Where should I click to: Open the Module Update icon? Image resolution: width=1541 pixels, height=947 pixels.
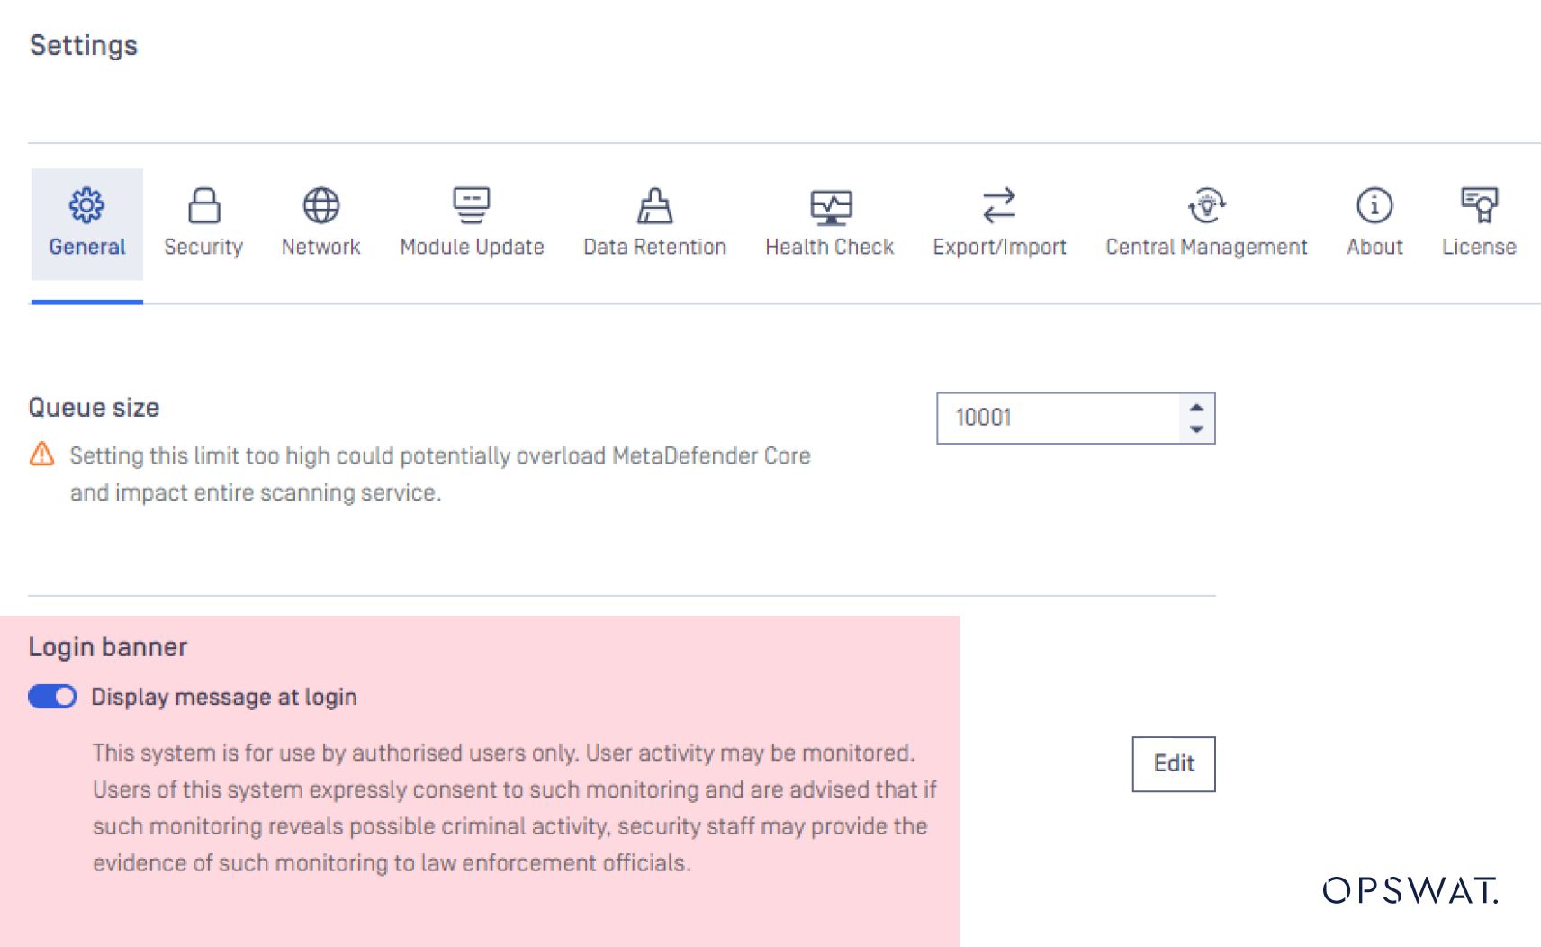471,205
